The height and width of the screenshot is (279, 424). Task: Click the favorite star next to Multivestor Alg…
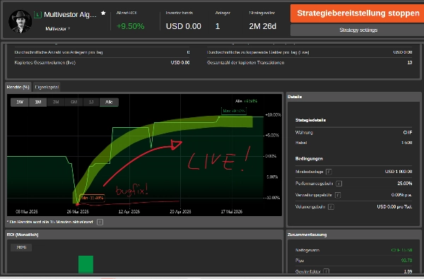point(103,13)
